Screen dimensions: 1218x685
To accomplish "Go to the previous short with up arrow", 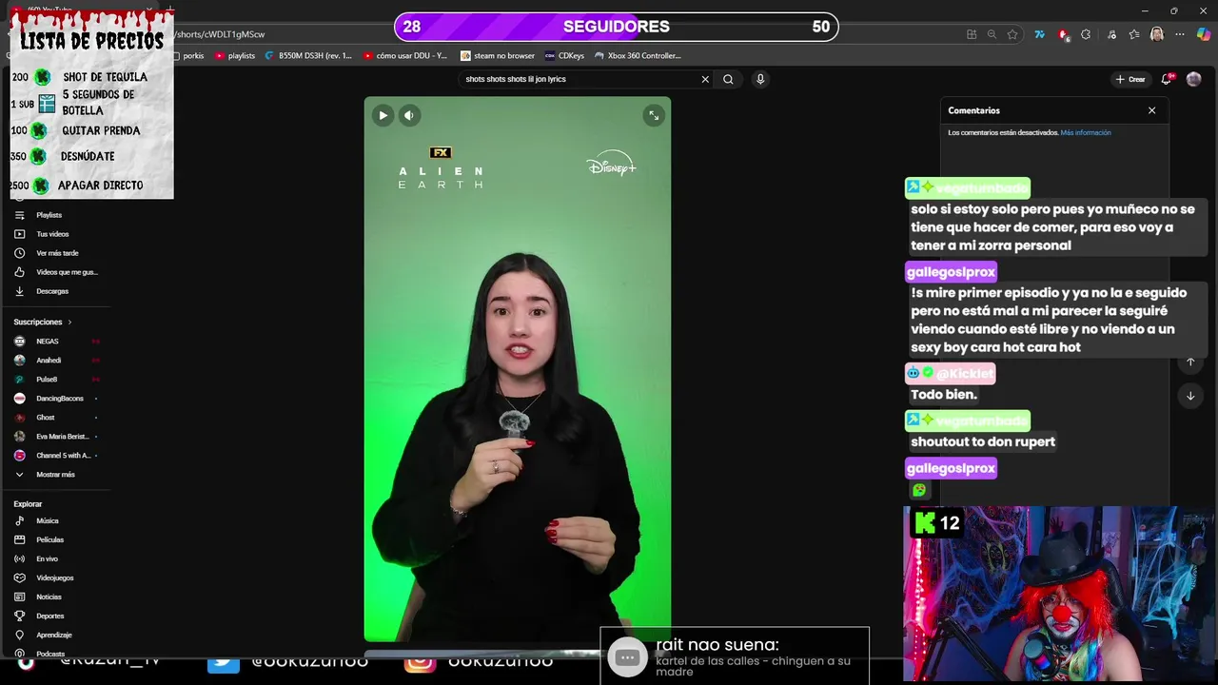I will coord(1189,362).
